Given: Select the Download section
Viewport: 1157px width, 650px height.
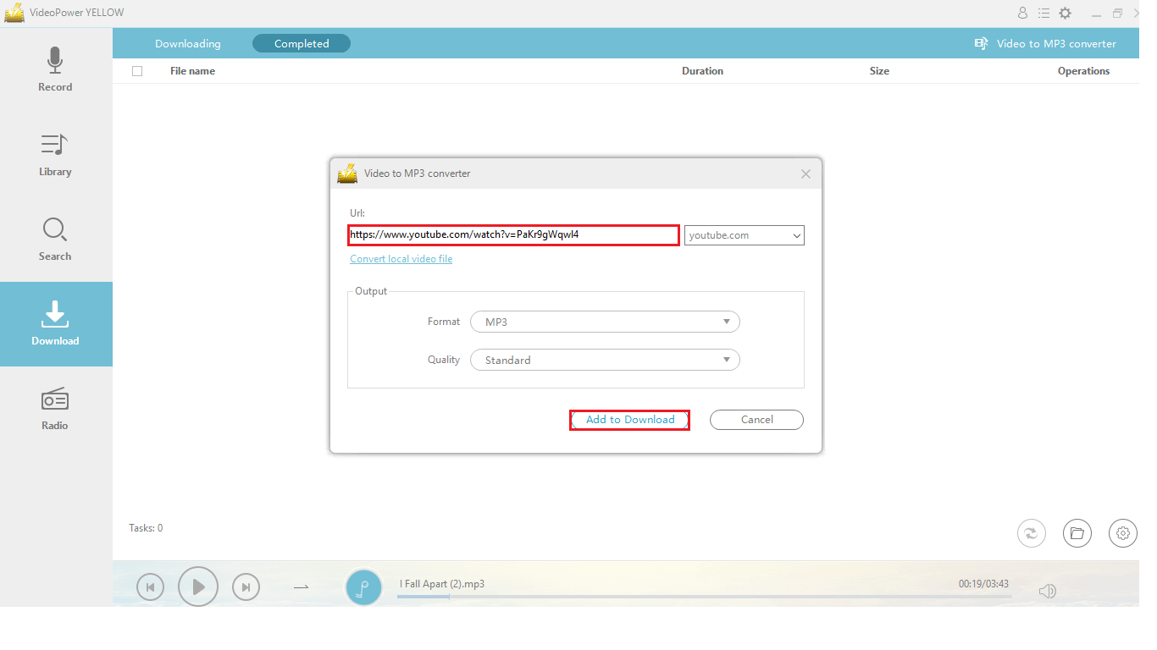Looking at the screenshot, I should (x=55, y=324).
